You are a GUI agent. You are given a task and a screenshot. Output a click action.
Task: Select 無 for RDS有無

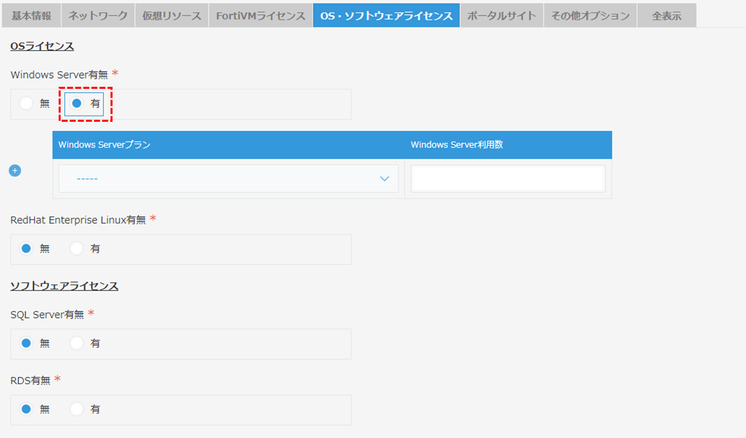point(26,409)
